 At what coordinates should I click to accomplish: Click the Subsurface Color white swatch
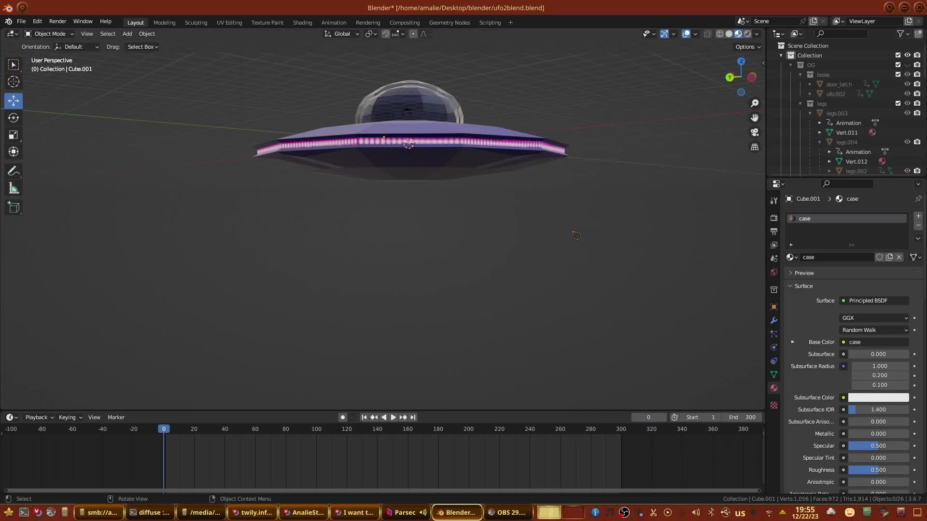click(x=878, y=398)
